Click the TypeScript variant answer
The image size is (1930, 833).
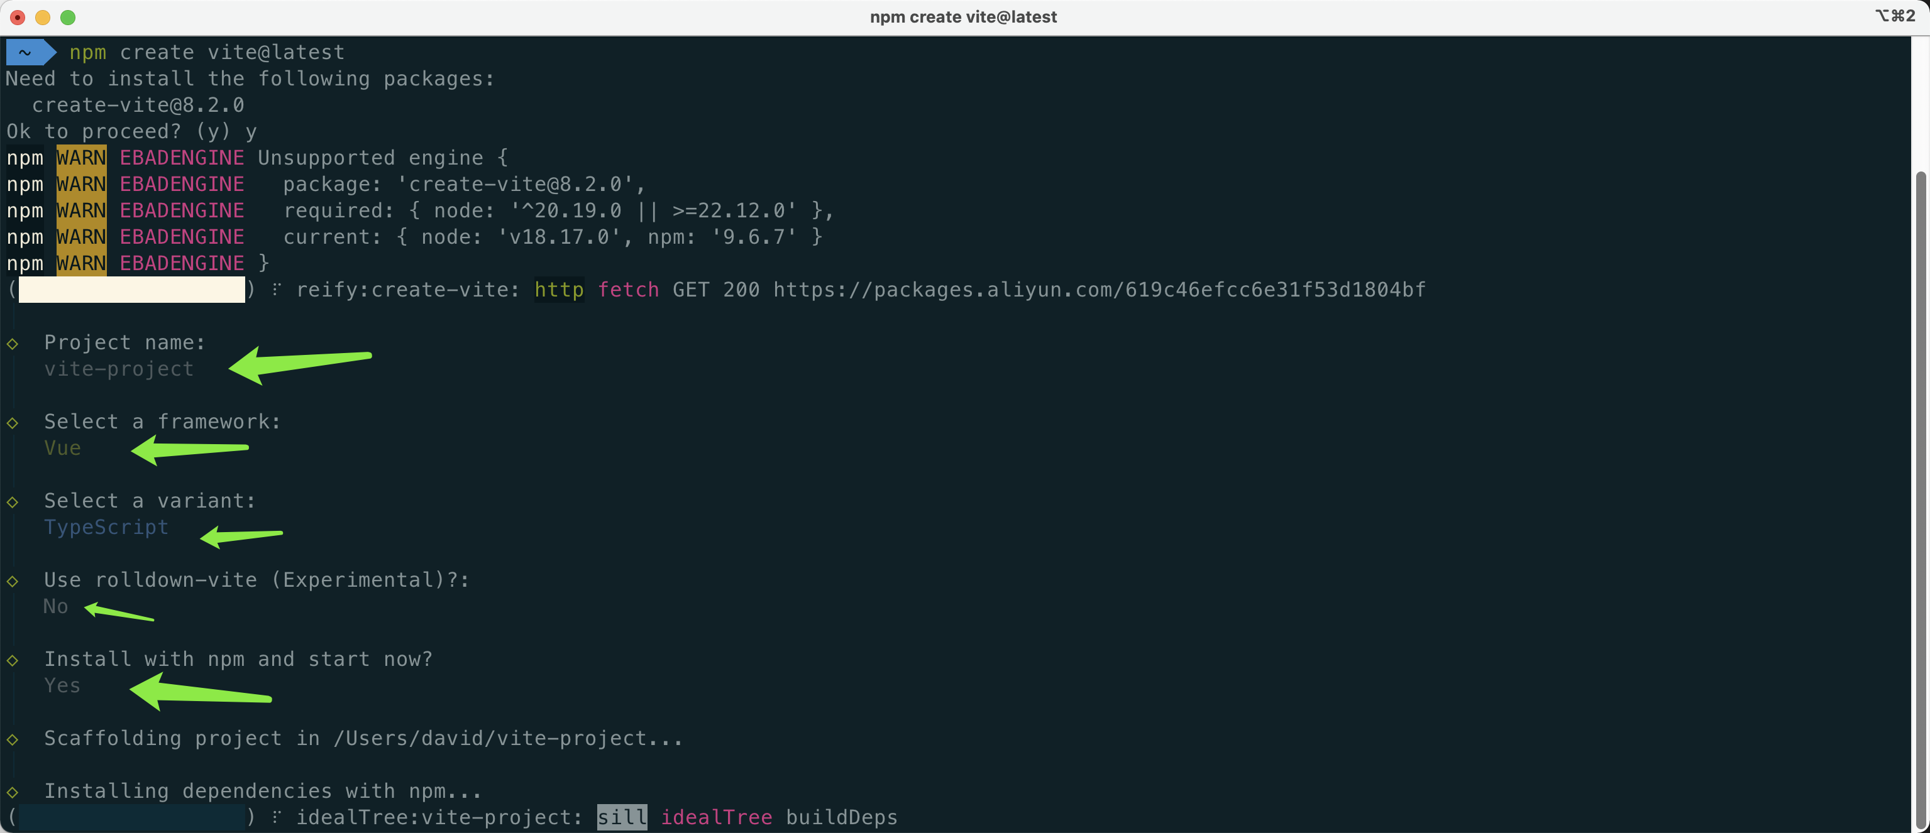pyautogui.click(x=106, y=528)
